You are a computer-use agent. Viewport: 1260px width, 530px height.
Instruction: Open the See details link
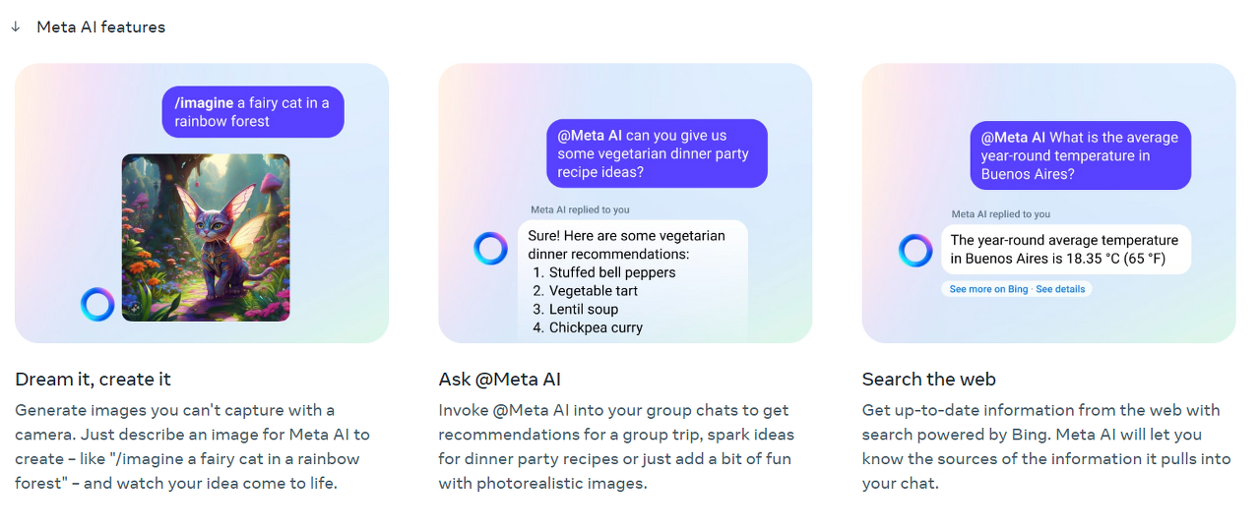point(1060,289)
